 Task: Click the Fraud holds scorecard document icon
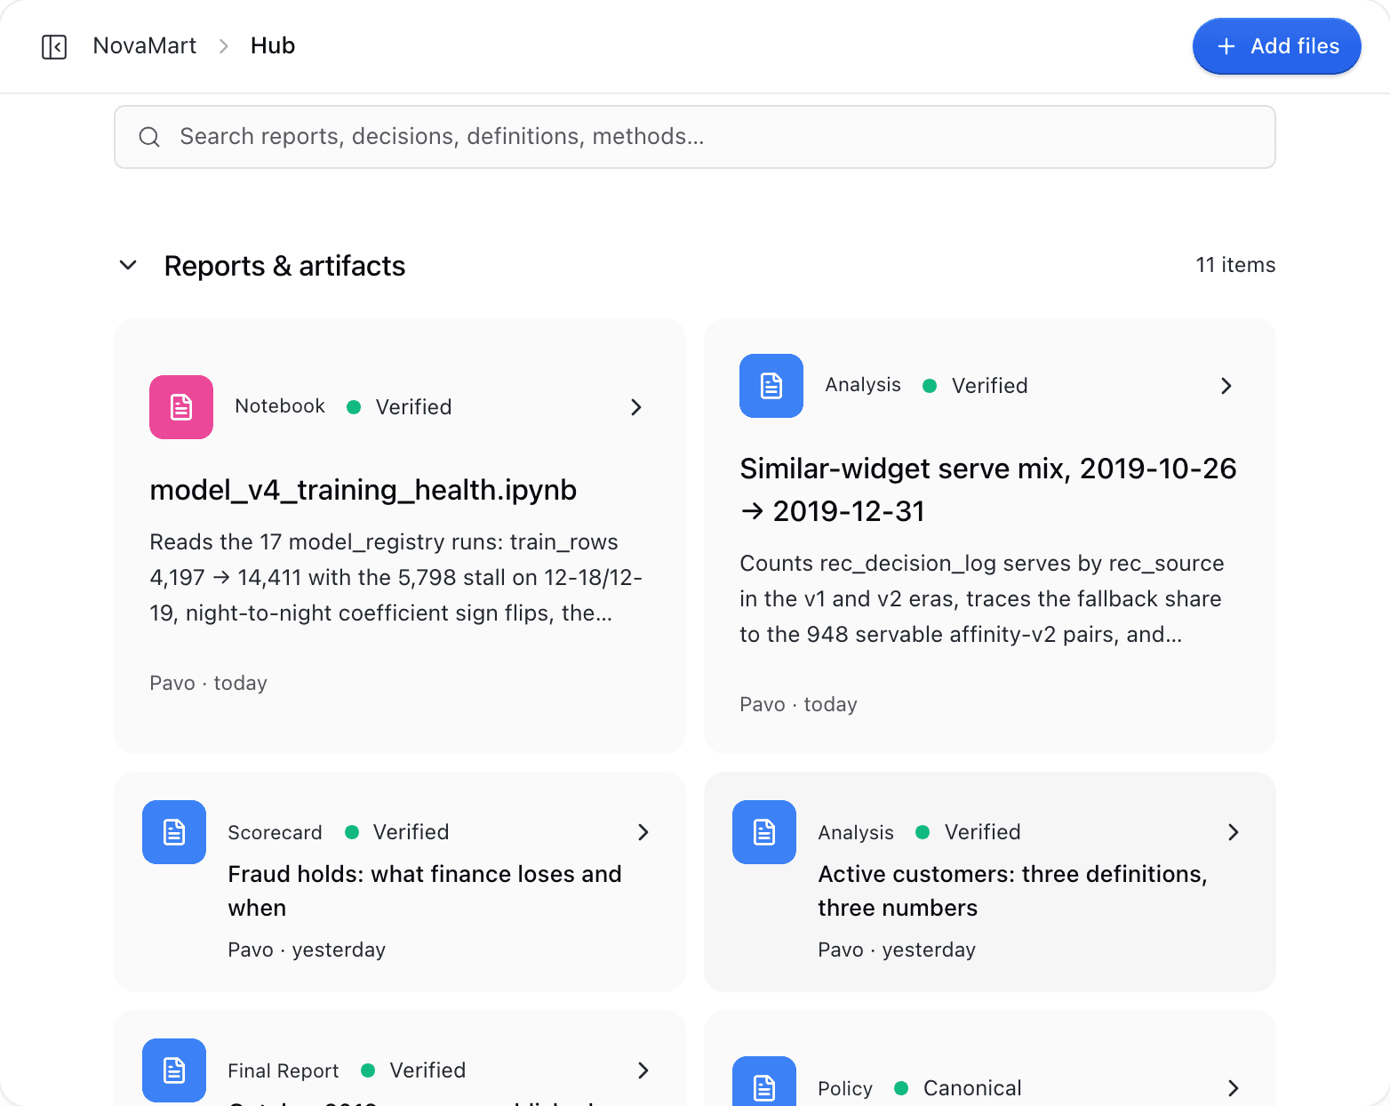click(174, 832)
